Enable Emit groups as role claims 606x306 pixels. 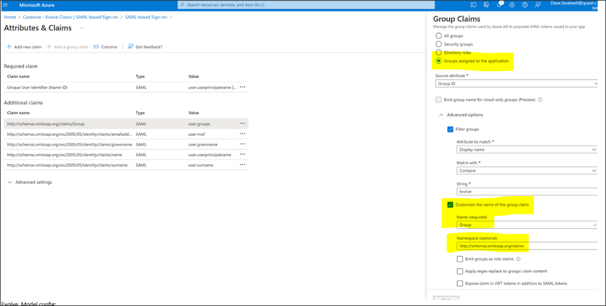459,259
